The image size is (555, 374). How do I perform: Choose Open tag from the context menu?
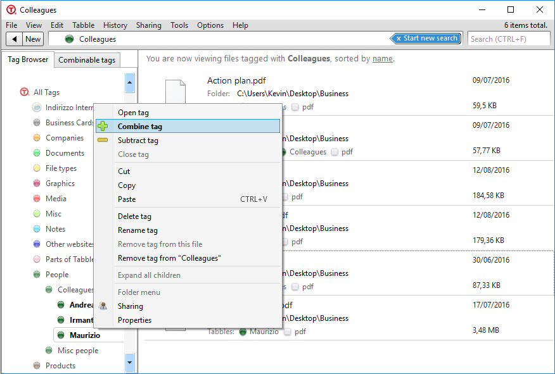(188, 113)
